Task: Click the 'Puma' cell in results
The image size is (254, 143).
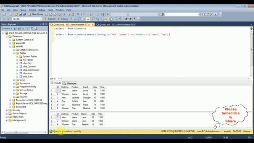Action: pos(86,105)
